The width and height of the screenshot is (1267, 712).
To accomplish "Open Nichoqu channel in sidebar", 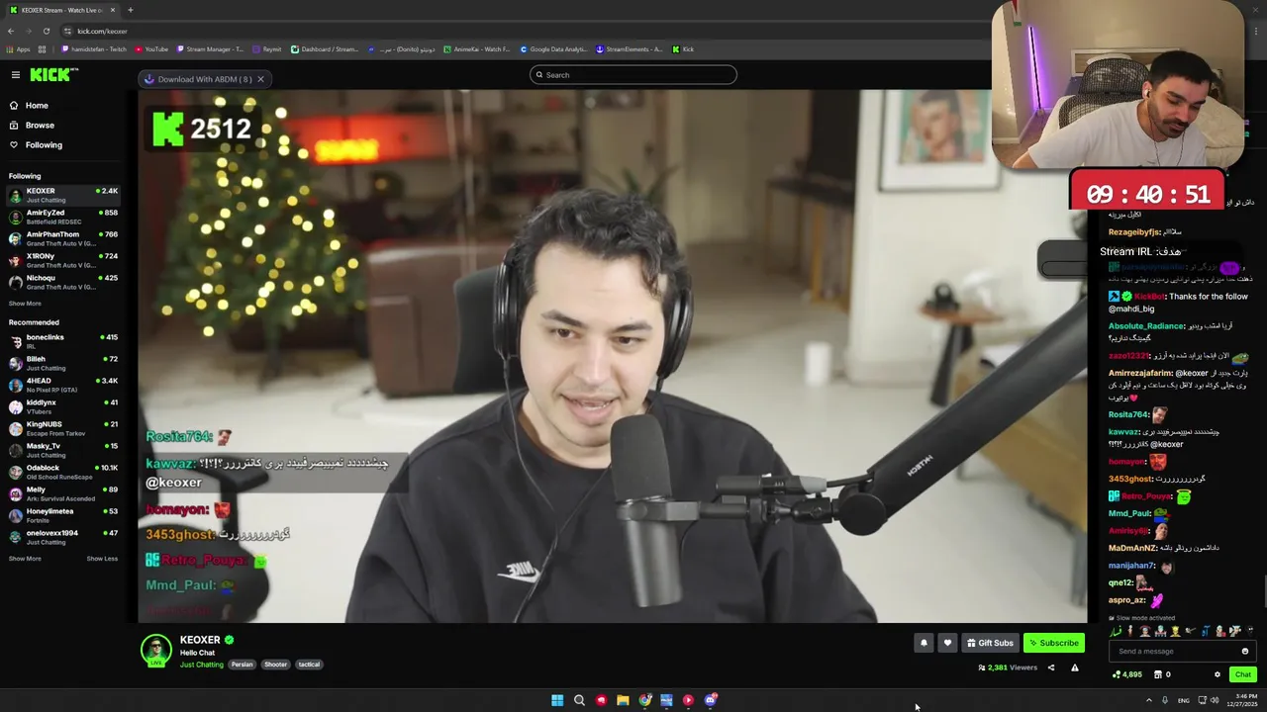I will point(63,282).
